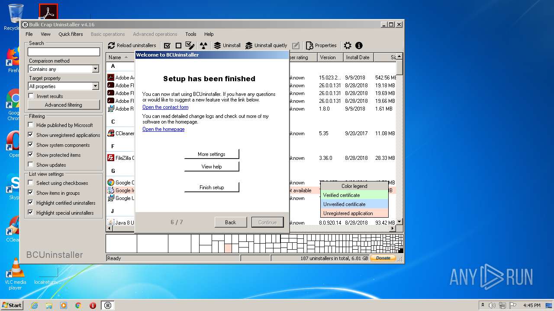
Task: Click in the Search input field
Action: click(x=64, y=52)
